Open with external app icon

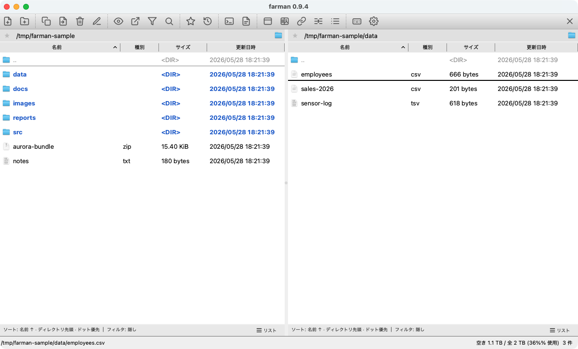point(135,21)
